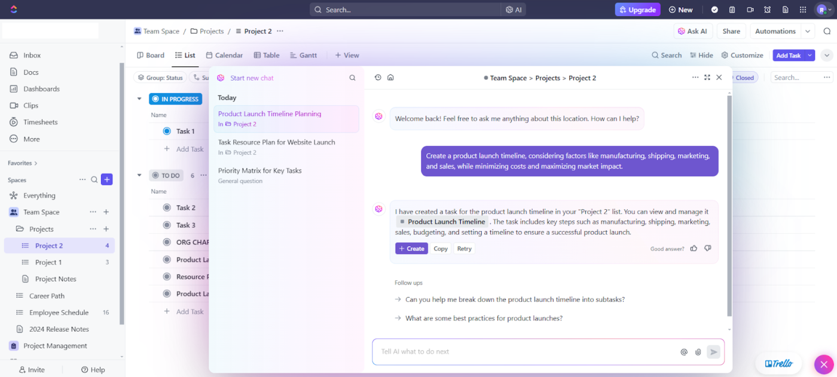Expand the Add Task dropdown arrow
This screenshot has height=377, width=837.
coord(809,55)
